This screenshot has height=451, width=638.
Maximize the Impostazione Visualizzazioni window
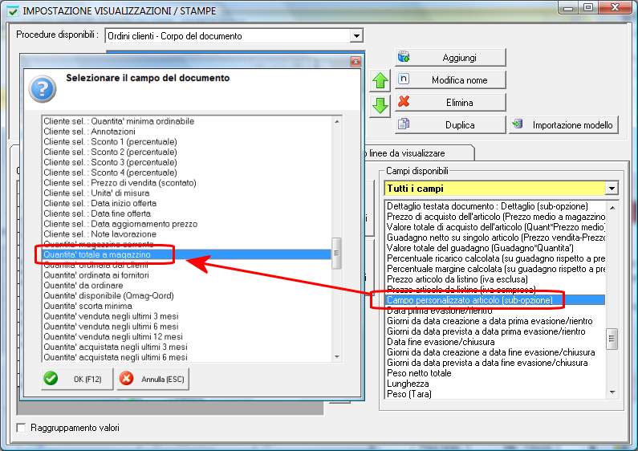(x=588, y=8)
